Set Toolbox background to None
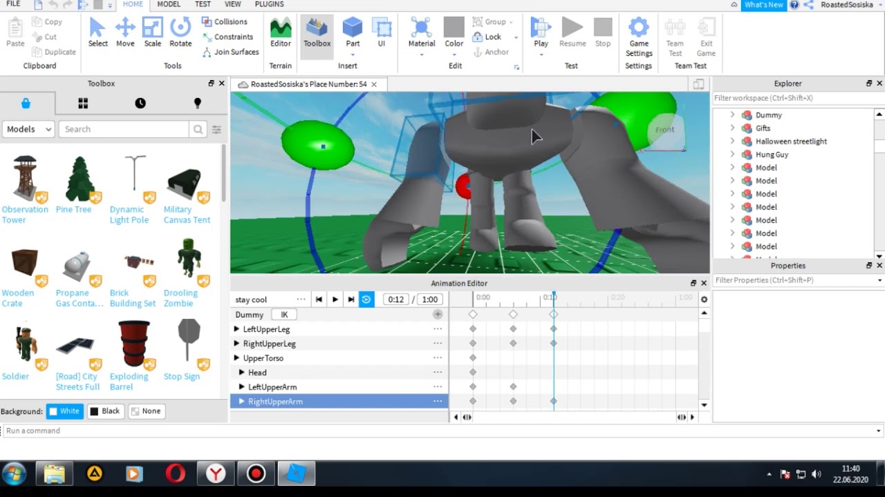The width and height of the screenshot is (885, 497). click(x=146, y=411)
